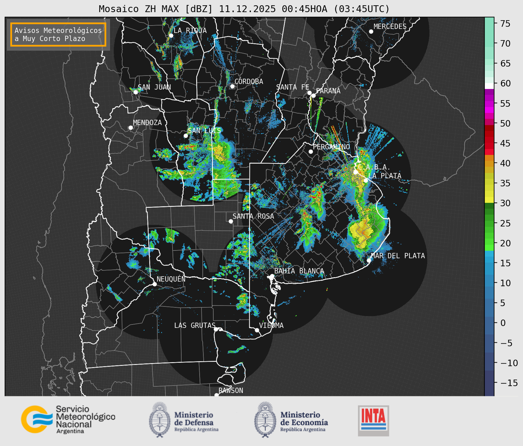523x446 pixels.
Task: Click the LAS GRUTAS label
Action: tap(195, 326)
